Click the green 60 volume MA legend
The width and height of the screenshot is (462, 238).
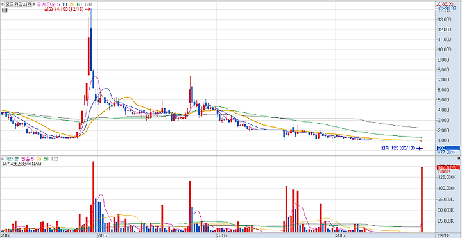[46, 159]
